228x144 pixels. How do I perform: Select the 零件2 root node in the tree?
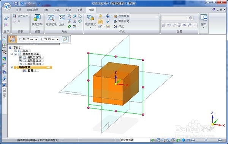pos(17,48)
